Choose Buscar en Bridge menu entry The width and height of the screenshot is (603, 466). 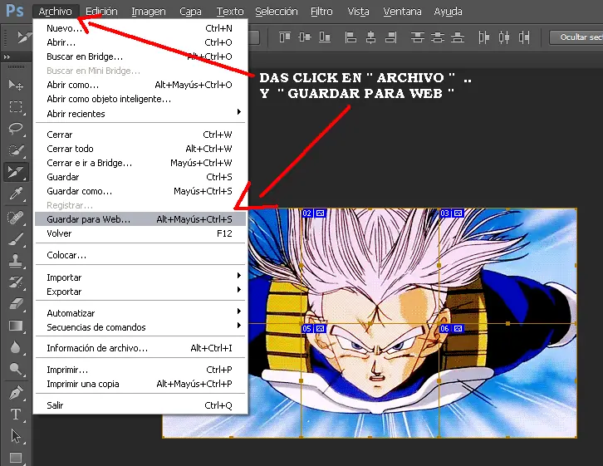click(x=140, y=56)
